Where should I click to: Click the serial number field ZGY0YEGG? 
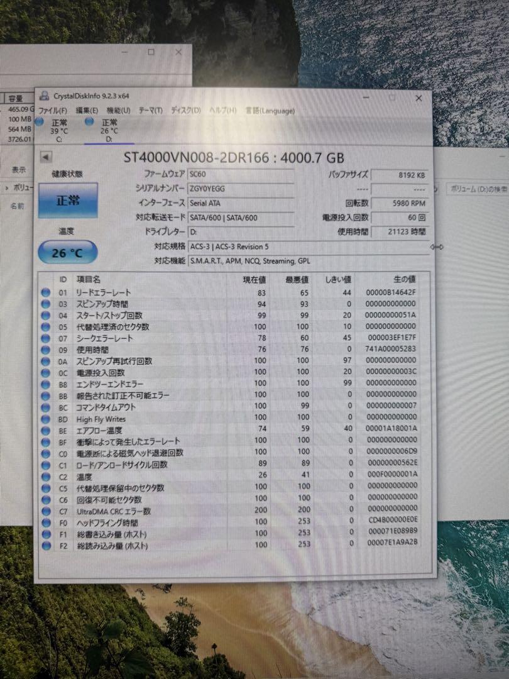pos(241,189)
